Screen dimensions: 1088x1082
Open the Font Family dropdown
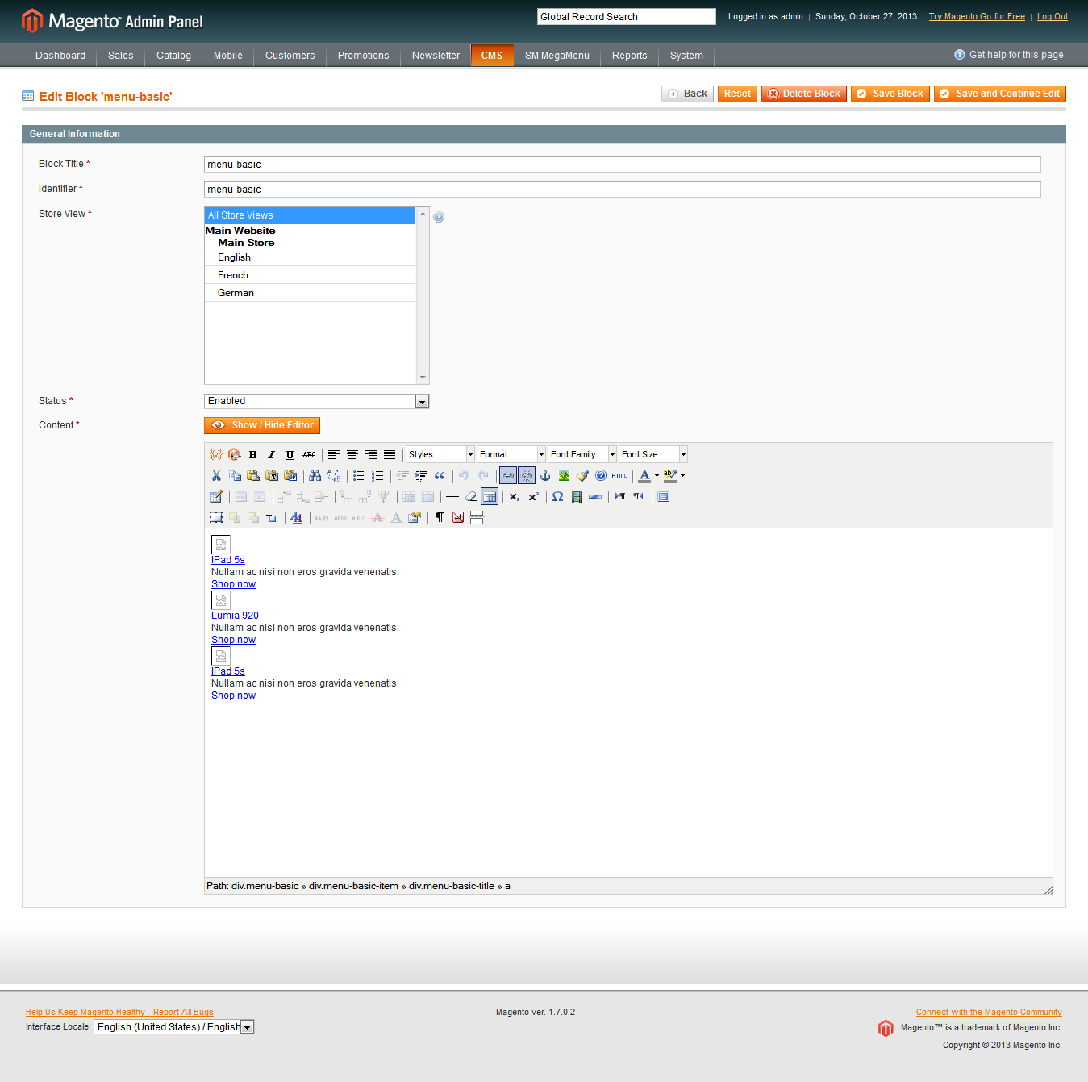pos(582,455)
